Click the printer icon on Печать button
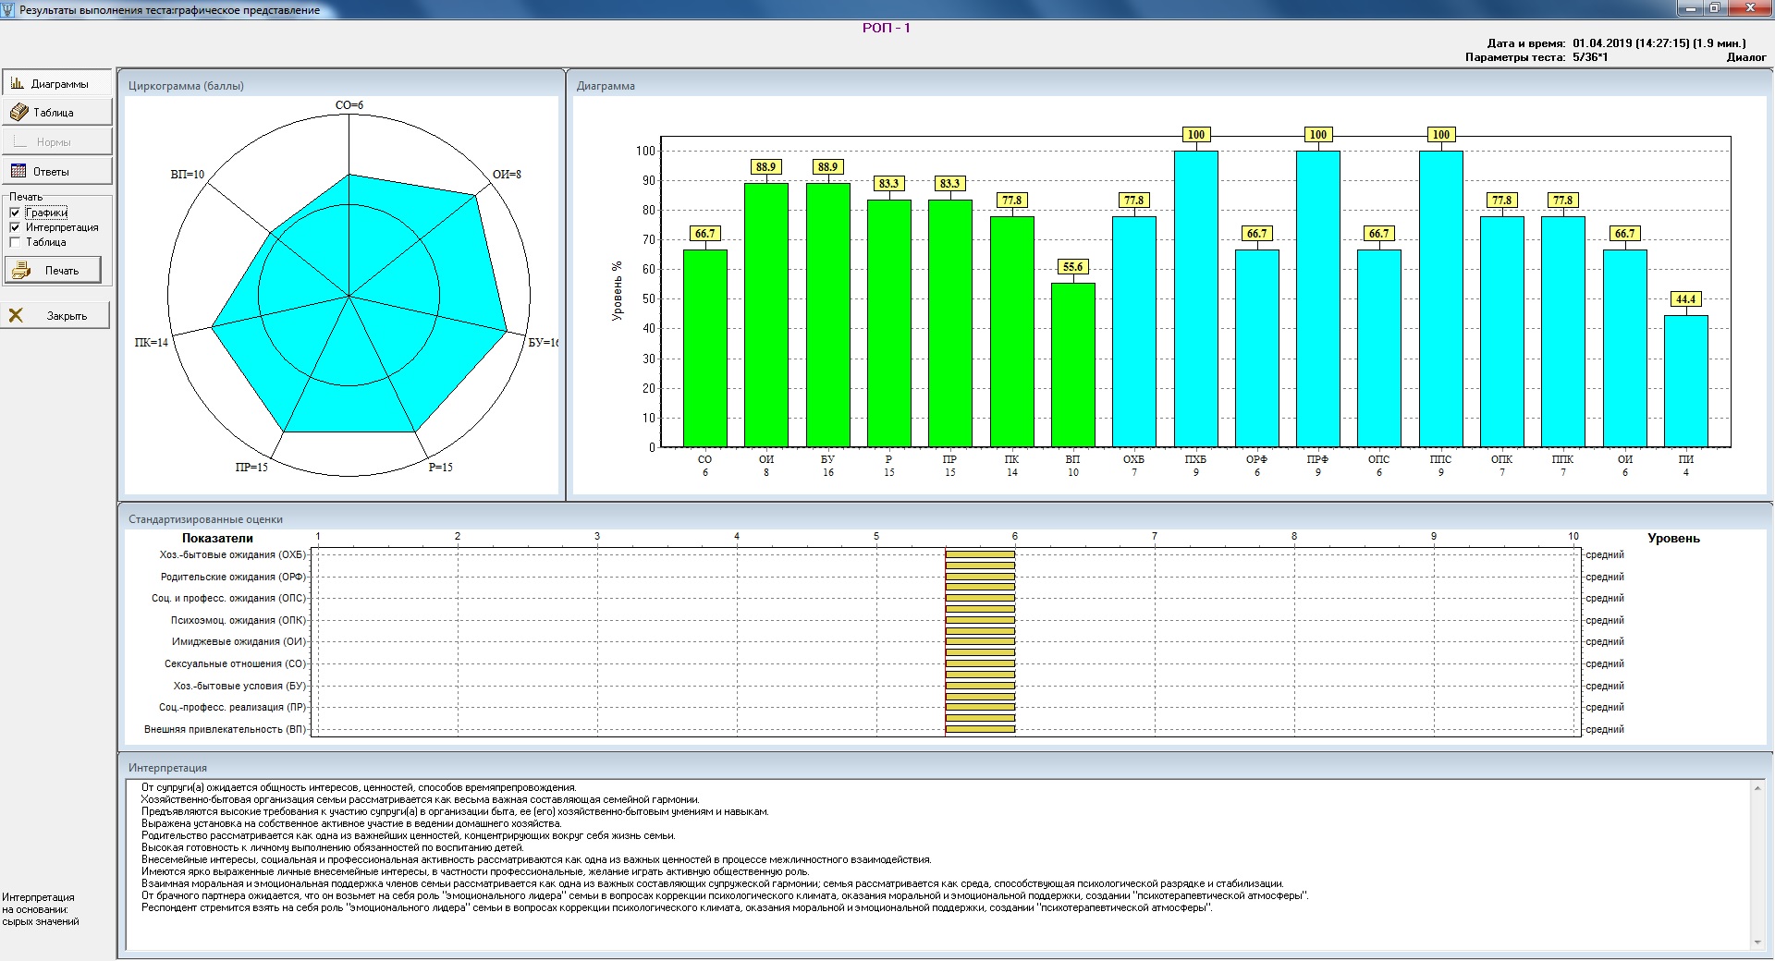 coord(21,271)
